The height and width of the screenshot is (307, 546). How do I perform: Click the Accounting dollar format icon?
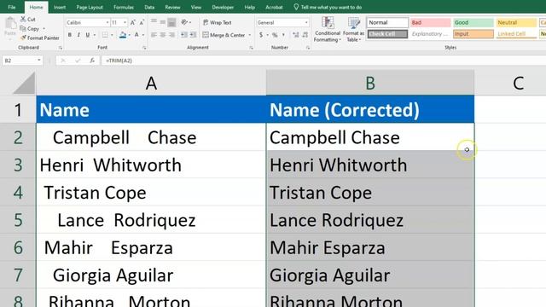(261, 35)
